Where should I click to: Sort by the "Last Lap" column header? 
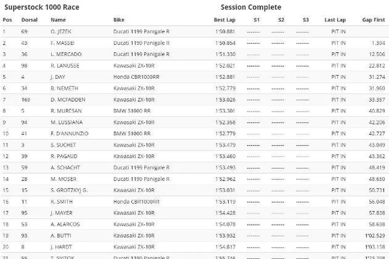pyautogui.click(x=335, y=20)
